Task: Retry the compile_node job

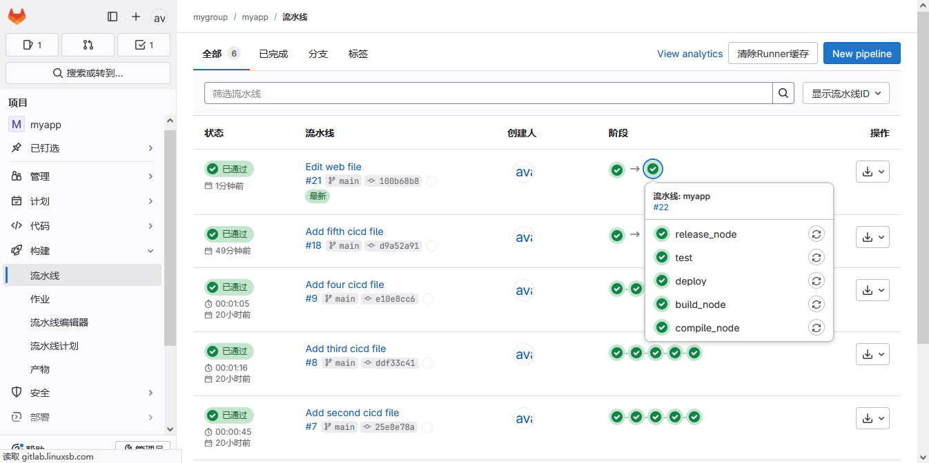Action: (x=816, y=328)
